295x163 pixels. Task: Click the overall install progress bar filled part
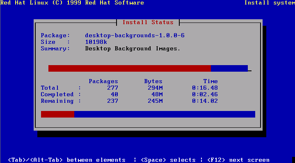pos(57,114)
